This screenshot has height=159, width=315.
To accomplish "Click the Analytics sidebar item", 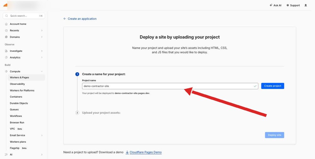I will 24,57.
